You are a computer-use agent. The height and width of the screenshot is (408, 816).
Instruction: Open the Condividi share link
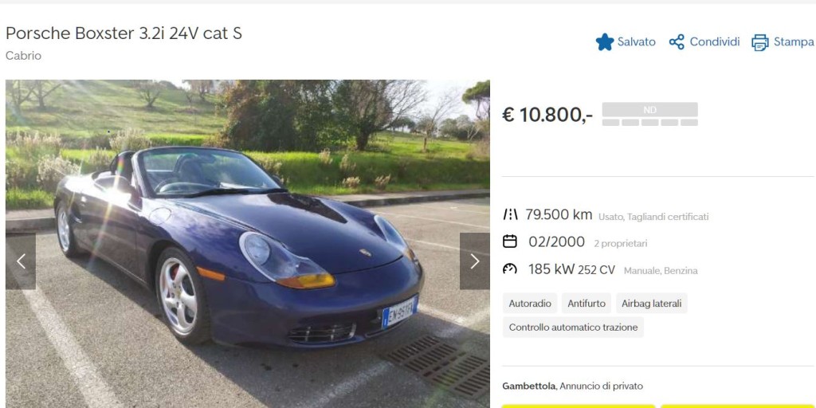[704, 42]
